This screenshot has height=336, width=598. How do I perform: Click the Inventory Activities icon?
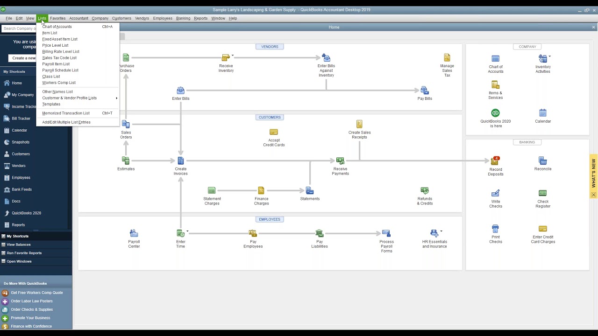[x=542, y=59]
